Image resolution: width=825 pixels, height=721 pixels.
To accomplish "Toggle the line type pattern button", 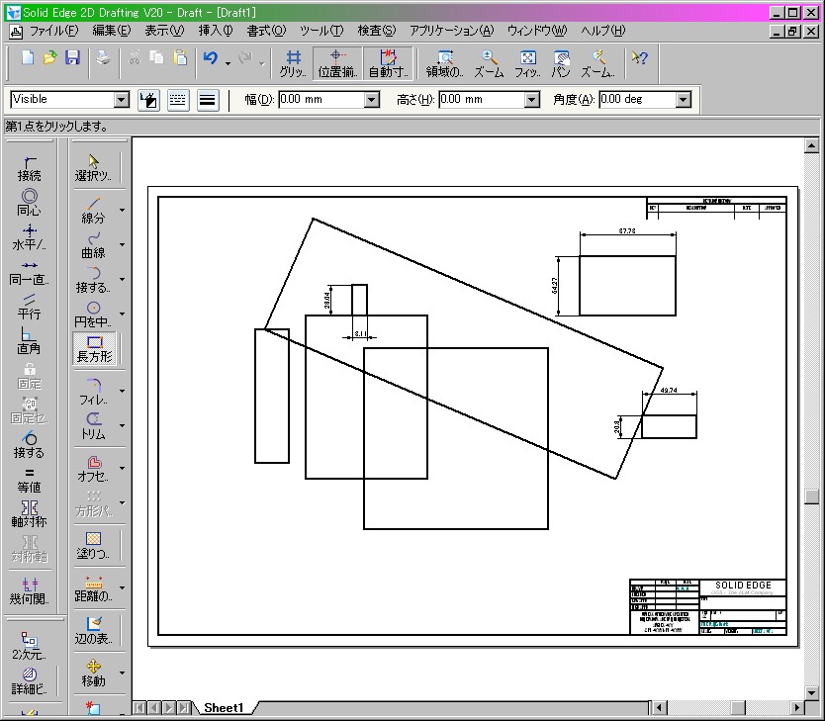I will pyautogui.click(x=178, y=99).
